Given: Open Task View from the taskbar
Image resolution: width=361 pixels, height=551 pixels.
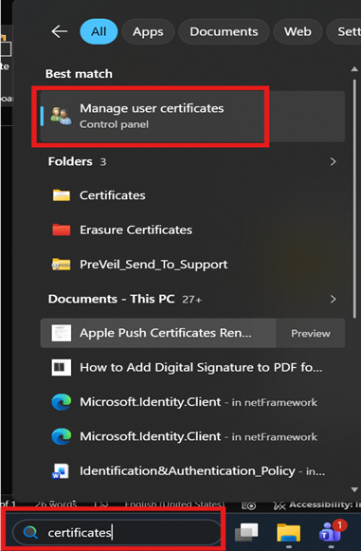Looking at the screenshot, I should coord(246,532).
